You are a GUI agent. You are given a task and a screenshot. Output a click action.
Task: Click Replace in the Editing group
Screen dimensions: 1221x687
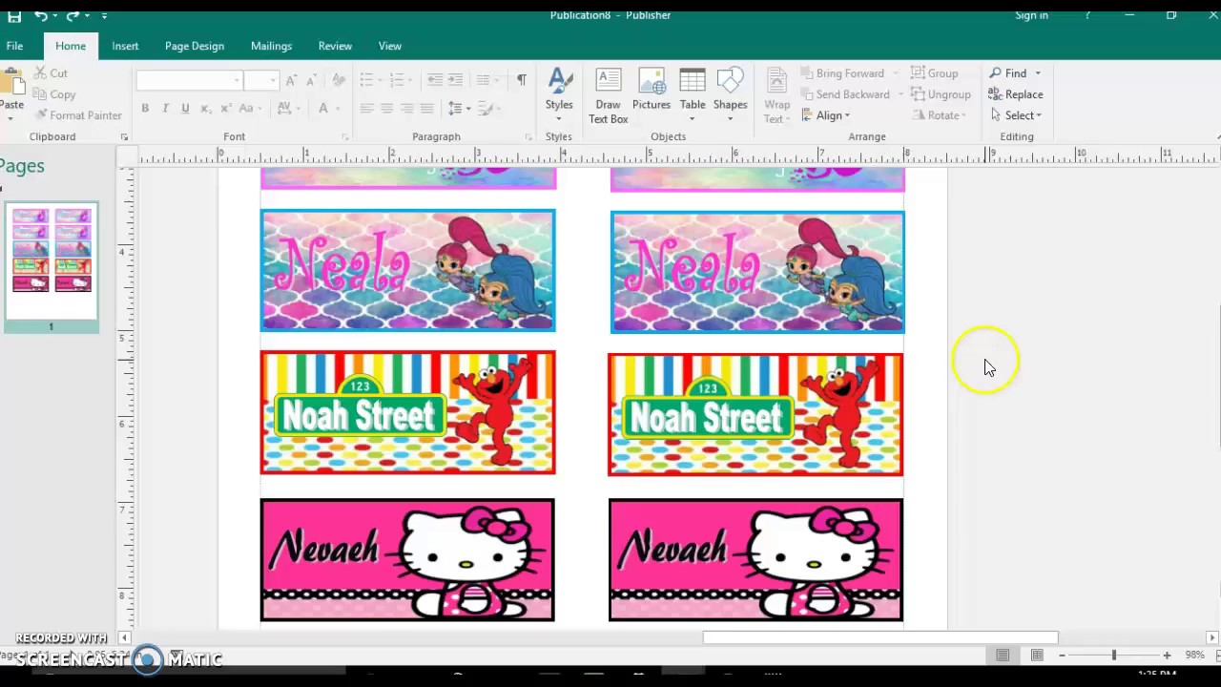(x=1016, y=94)
